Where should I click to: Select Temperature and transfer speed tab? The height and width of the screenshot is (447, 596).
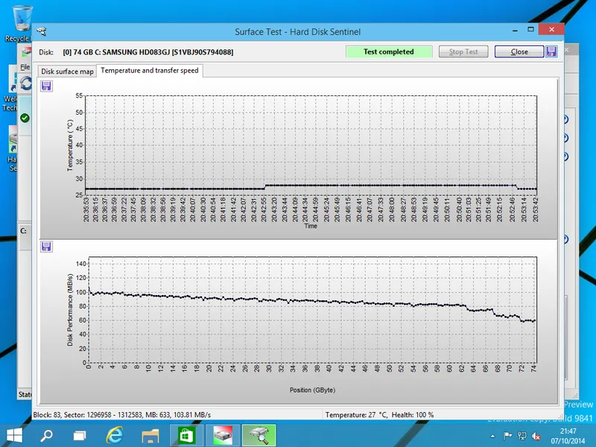point(149,71)
